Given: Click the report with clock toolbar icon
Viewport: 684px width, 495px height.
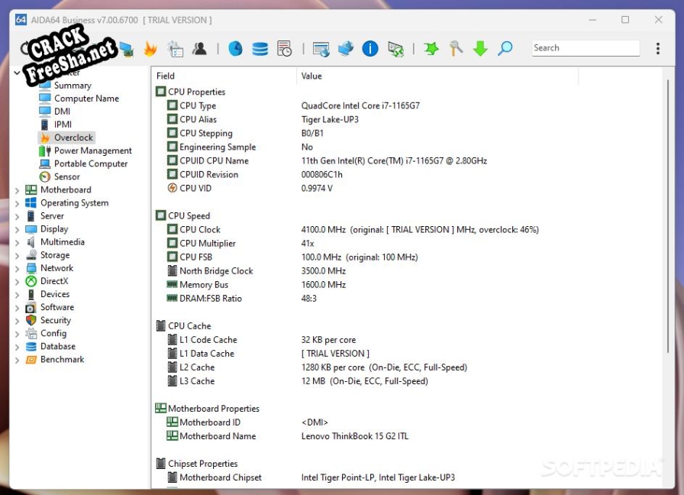Looking at the screenshot, I should click(285, 49).
